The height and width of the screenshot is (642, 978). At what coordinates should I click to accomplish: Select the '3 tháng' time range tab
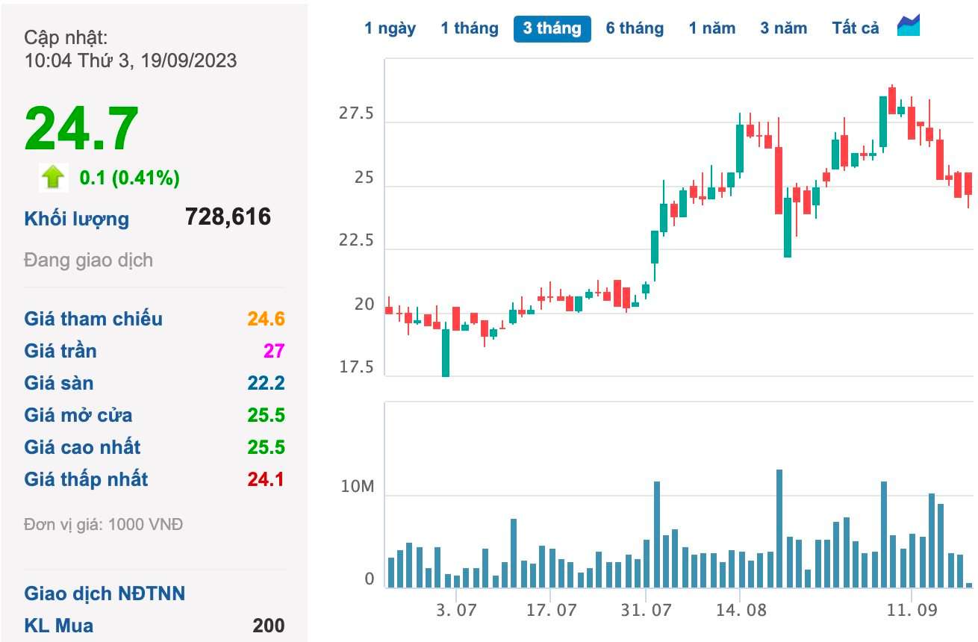coord(552,28)
